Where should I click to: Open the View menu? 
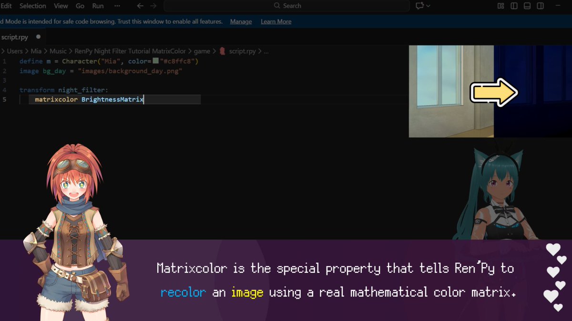pyautogui.click(x=61, y=6)
